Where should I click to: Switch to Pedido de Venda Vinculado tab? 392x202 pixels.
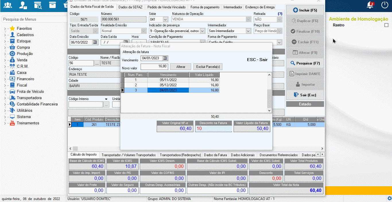[x=167, y=7]
